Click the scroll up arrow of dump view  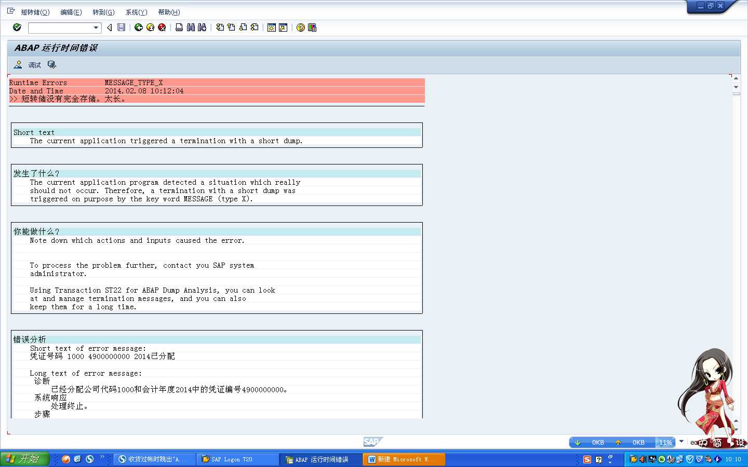(736, 78)
